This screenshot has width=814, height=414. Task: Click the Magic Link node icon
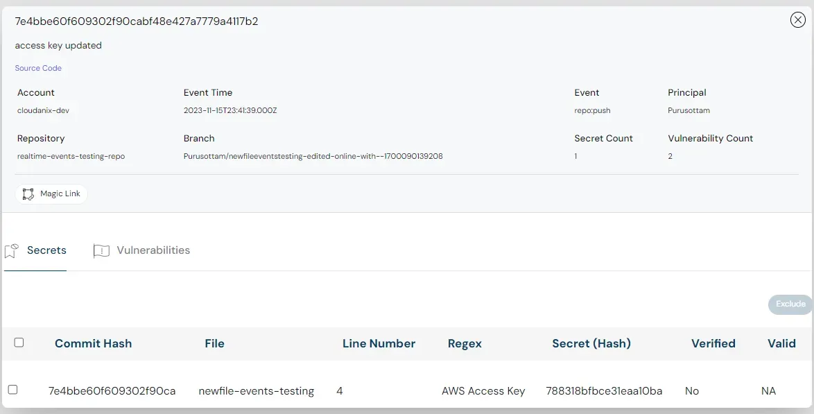pos(28,194)
